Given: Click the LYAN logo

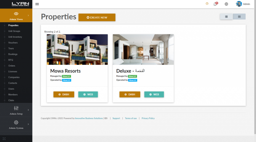Looking at the screenshot, I should pos(20,4).
